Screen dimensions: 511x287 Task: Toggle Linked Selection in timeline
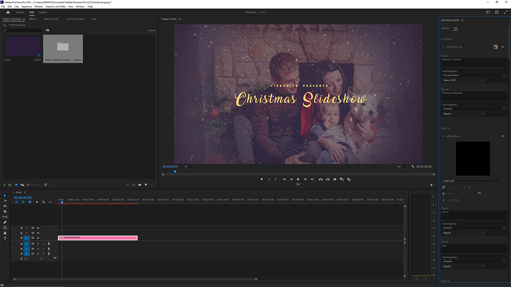pos(30,202)
